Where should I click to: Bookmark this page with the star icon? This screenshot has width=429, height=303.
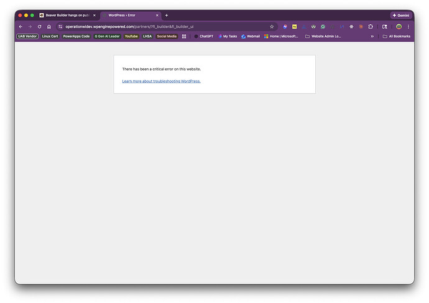point(272,27)
